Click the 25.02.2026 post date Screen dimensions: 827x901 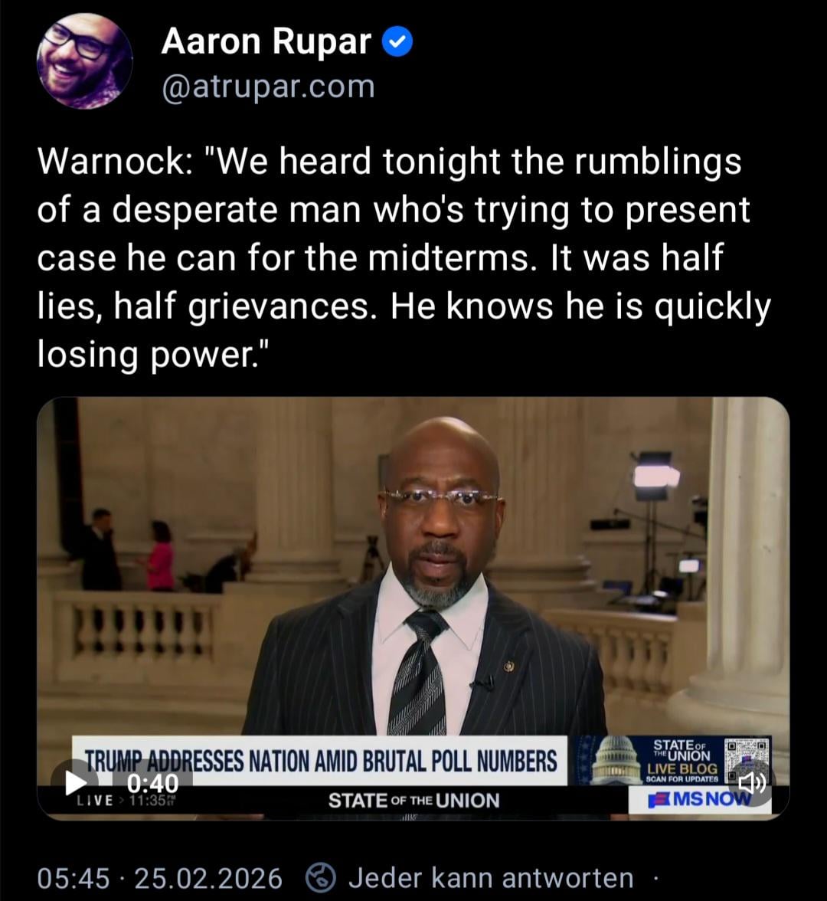208,879
